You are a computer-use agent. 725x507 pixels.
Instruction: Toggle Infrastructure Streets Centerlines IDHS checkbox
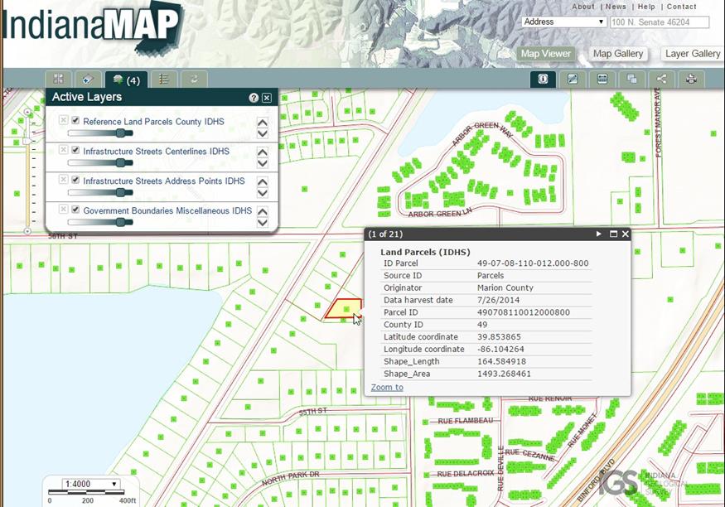pyautogui.click(x=75, y=151)
